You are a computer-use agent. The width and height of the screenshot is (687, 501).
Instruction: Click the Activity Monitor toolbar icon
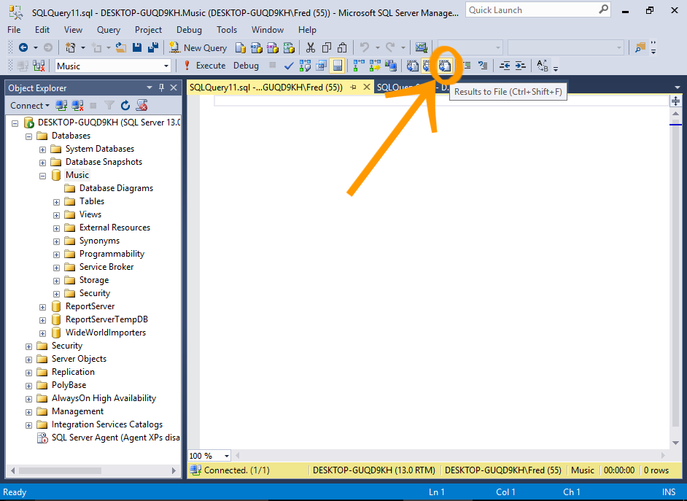421,47
